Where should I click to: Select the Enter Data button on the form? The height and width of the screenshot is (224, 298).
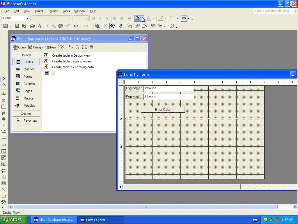[x=163, y=110]
